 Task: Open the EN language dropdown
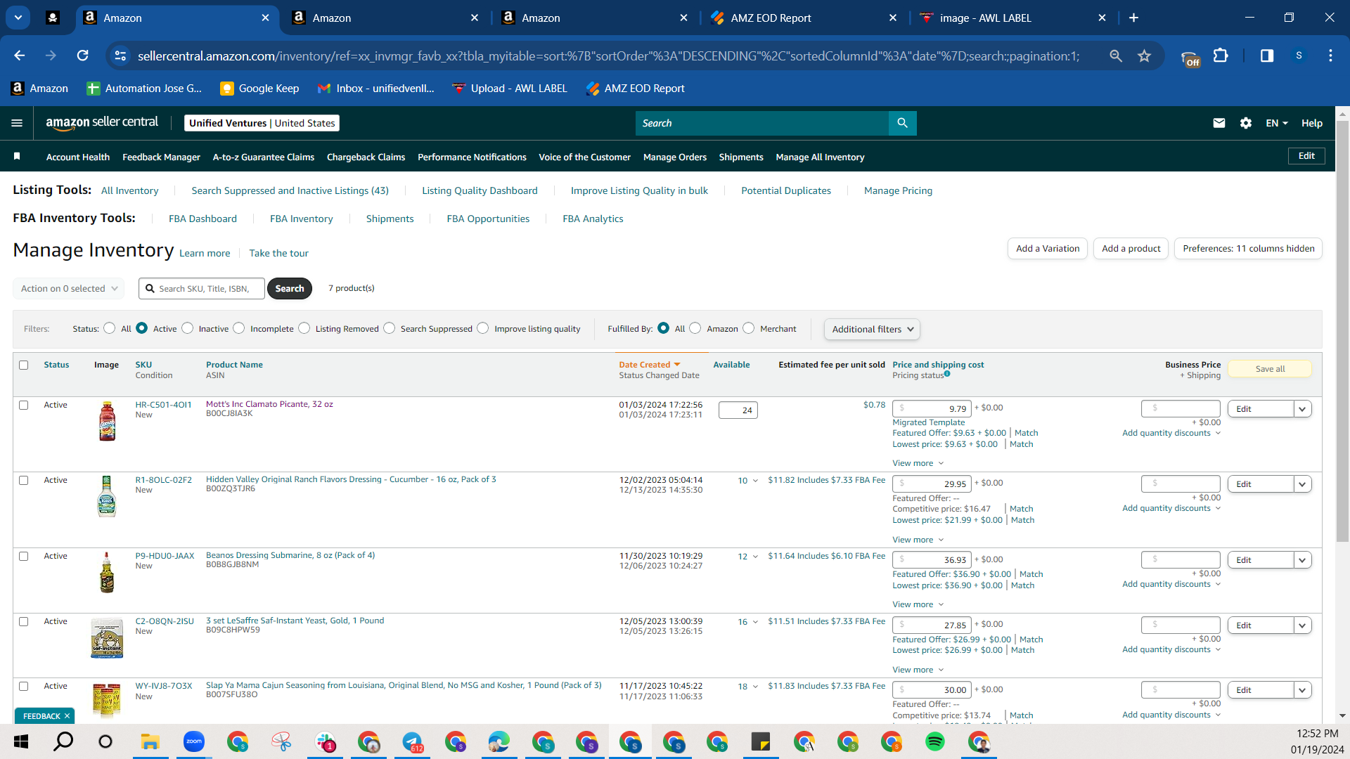coord(1277,123)
